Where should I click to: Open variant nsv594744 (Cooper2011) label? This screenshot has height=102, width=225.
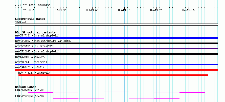tap(32, 62)
